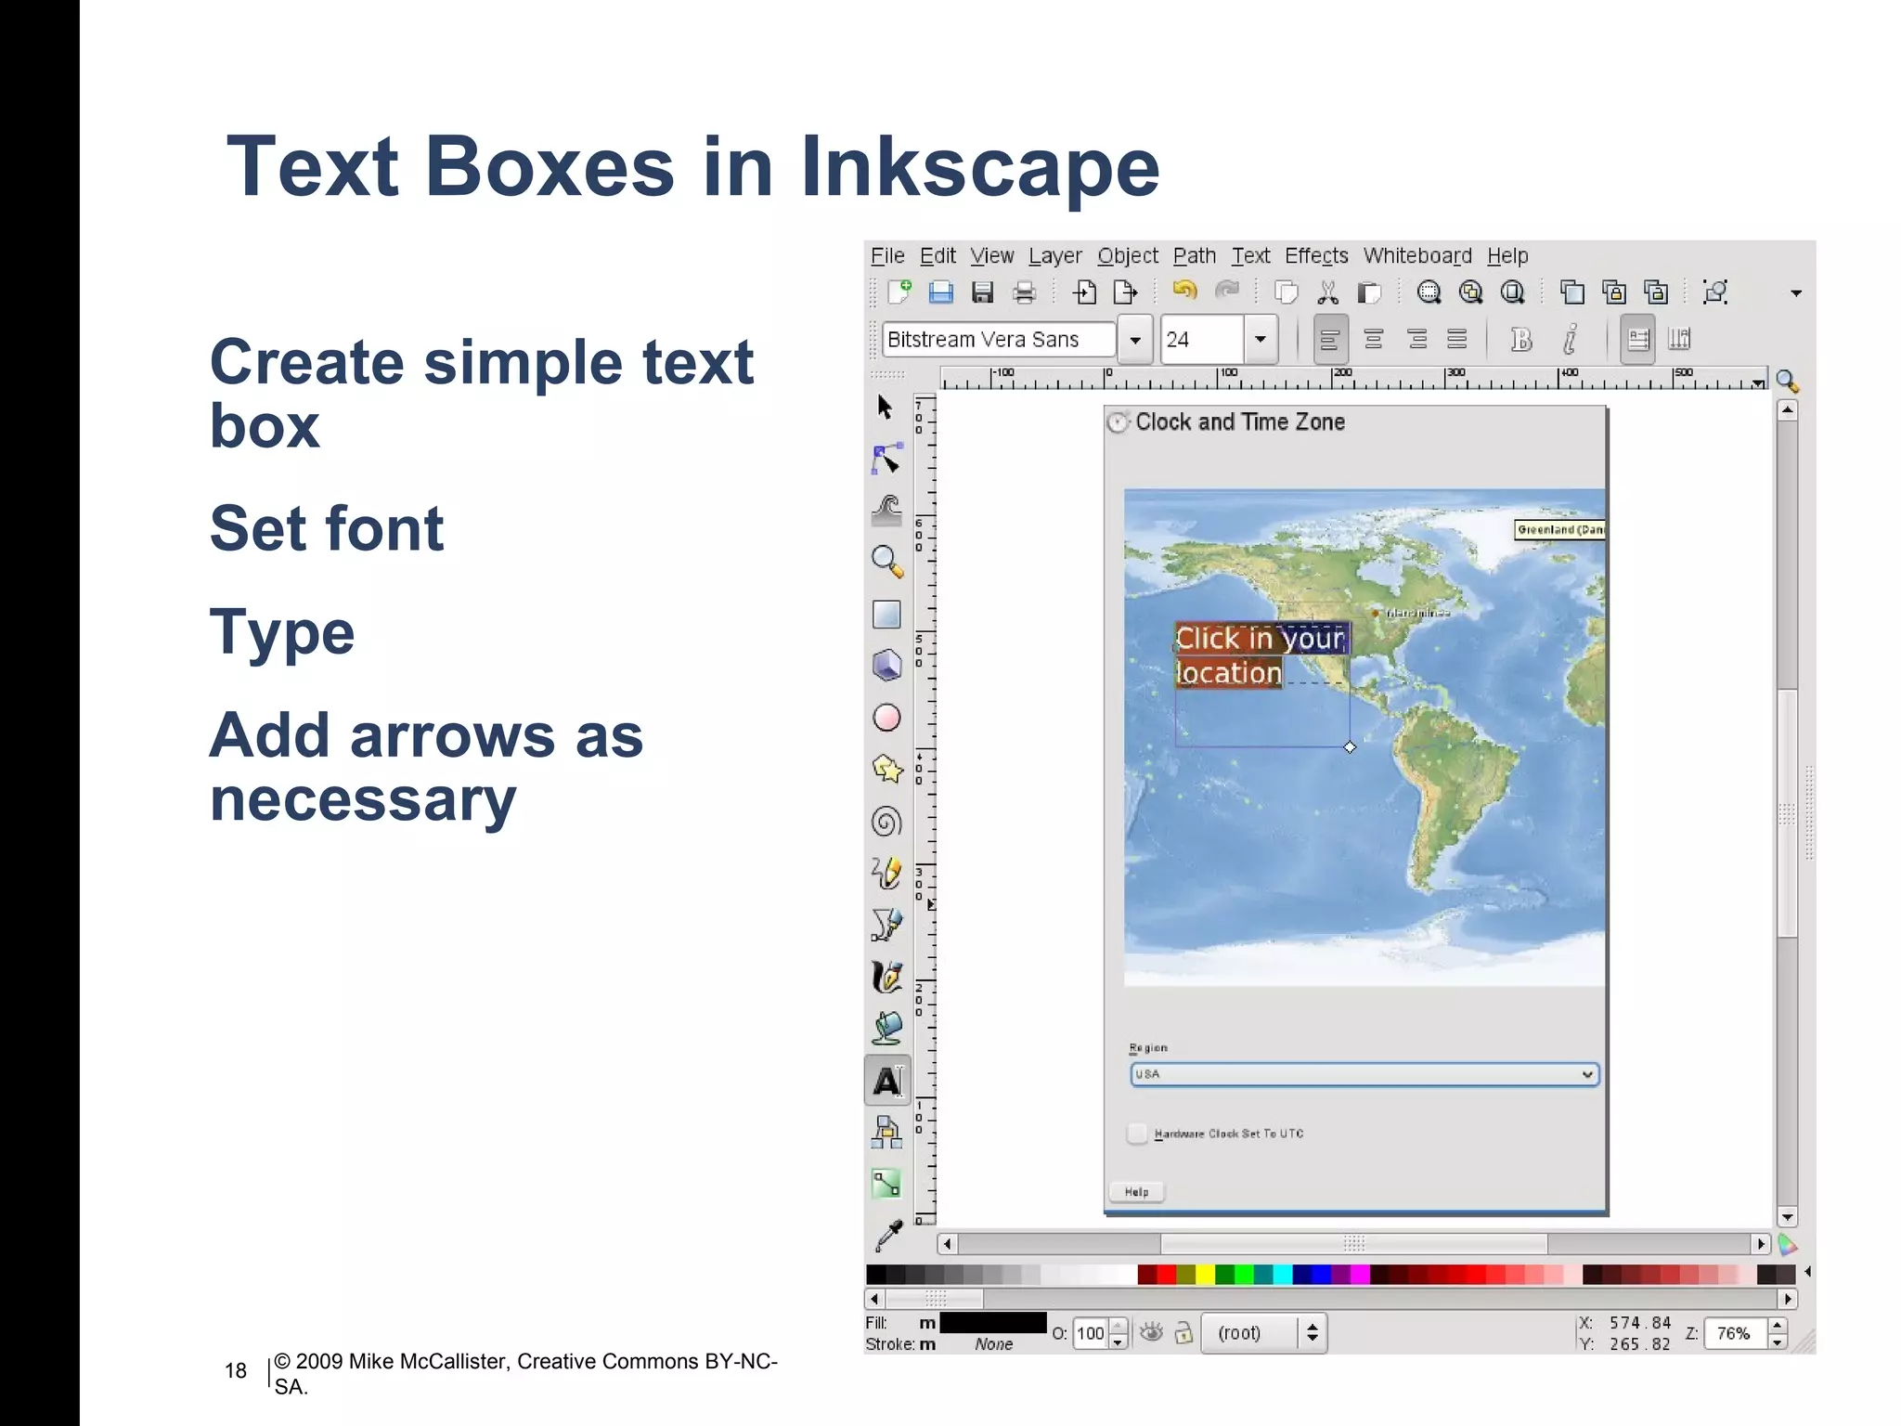
Task: Set center text alignment
Action: click(x=1374, y=340)
